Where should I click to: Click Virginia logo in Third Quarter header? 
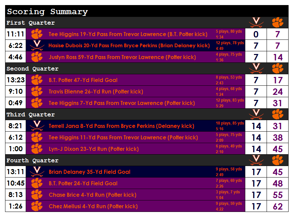256,114
